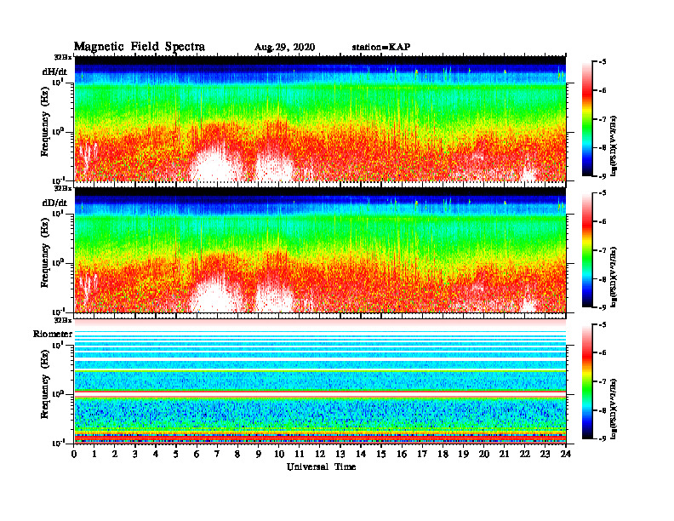Viewport: 674px width, 521px height.
Task: Click the "1" hour tick label on the time axis
Action: (x=94, y=454)
